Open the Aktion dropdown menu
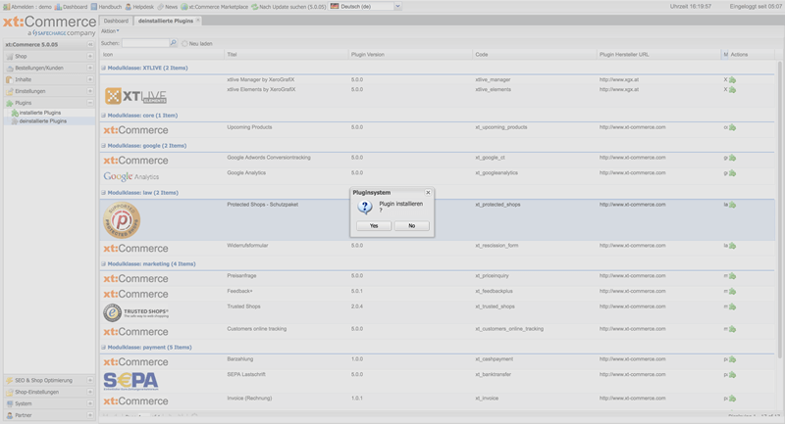This screenshot has width=785, height=424. coord(110,31)
